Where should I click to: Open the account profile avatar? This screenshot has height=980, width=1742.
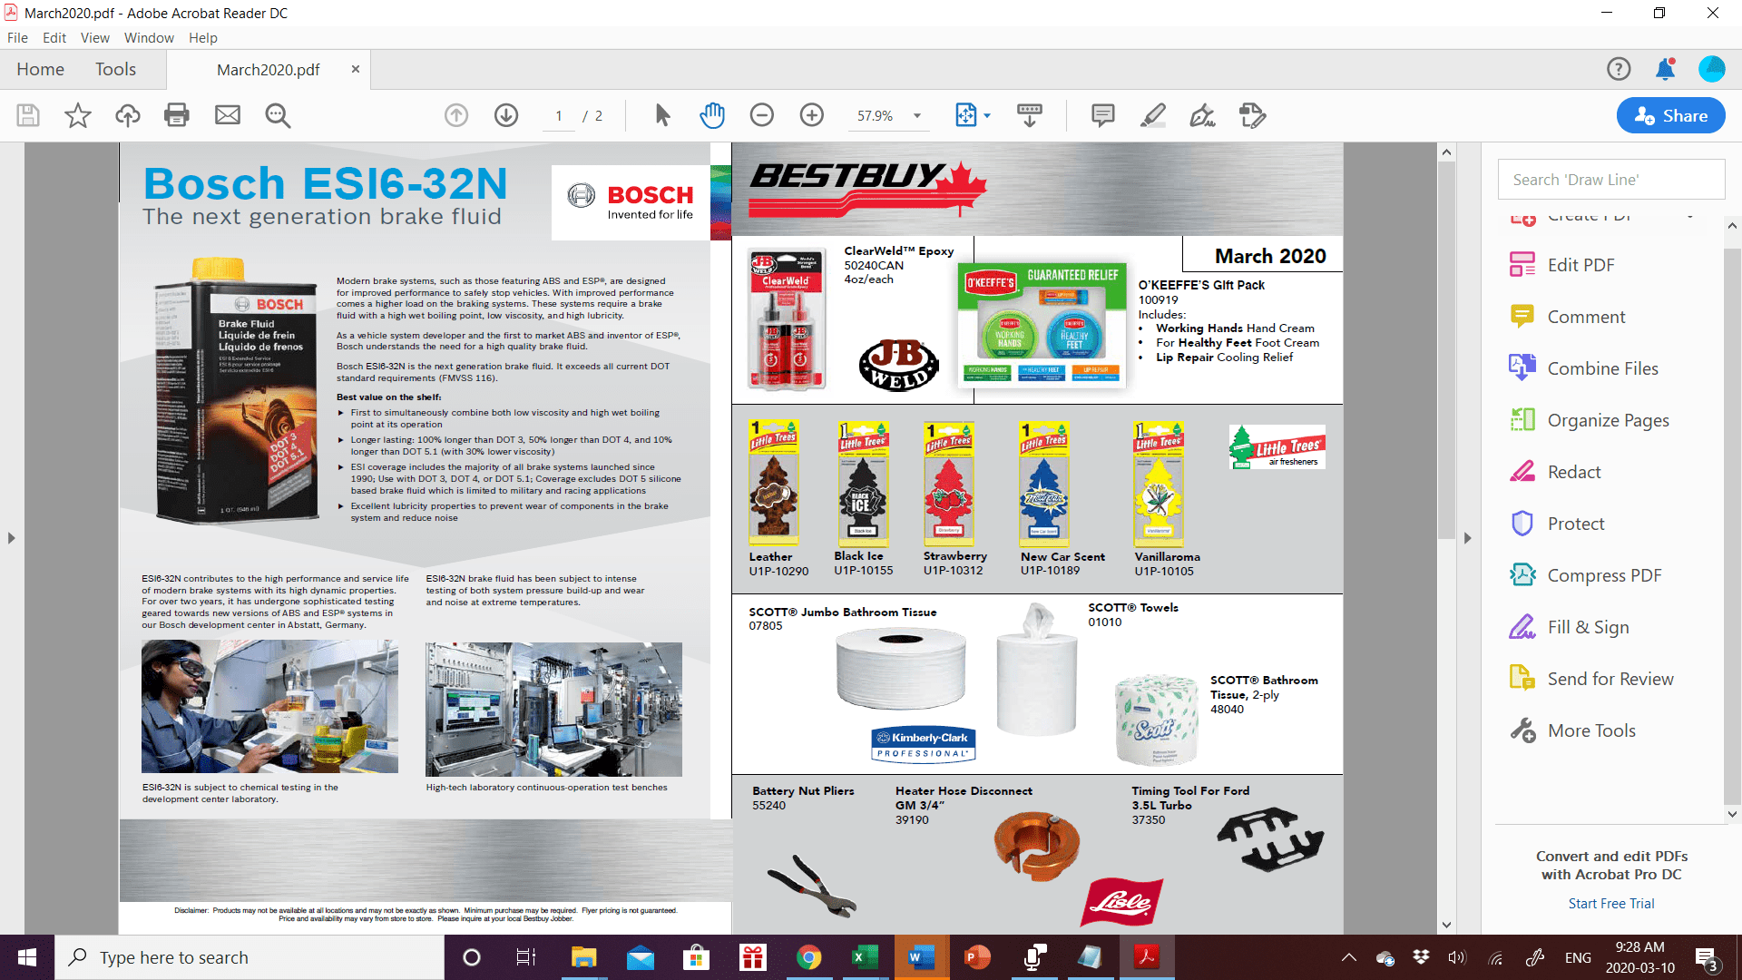(1712, 69)
